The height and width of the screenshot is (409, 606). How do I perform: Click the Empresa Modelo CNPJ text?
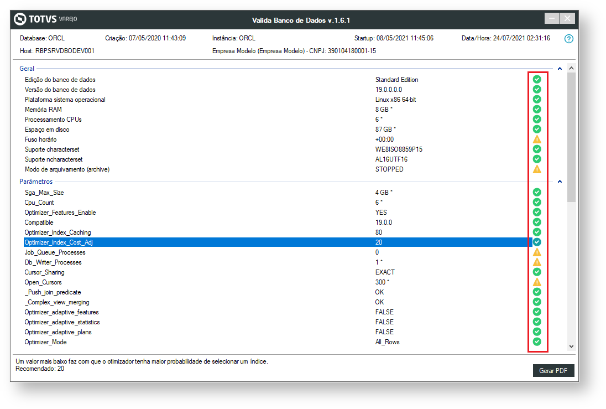294,51
